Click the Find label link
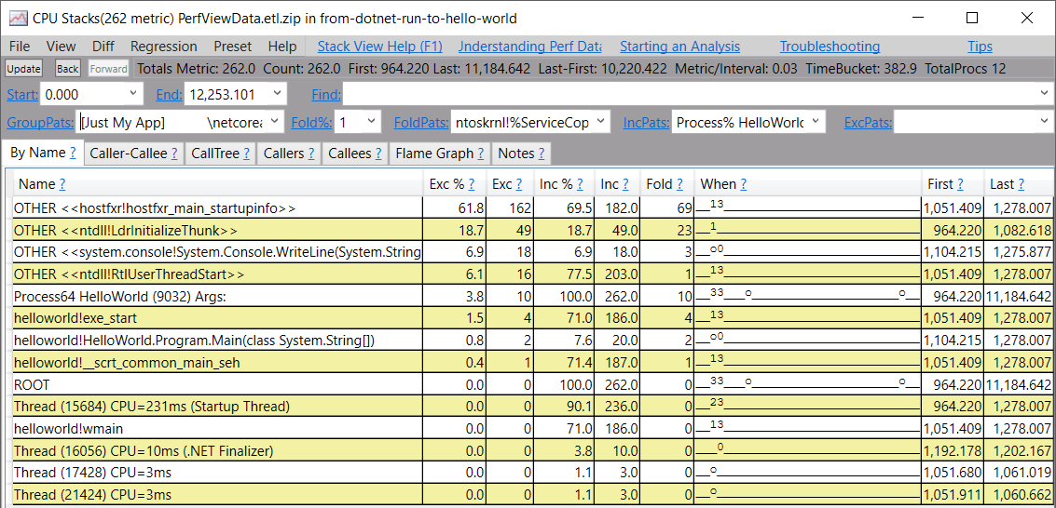The width and height of the screenshot is (1056, 508). (326, 95)
